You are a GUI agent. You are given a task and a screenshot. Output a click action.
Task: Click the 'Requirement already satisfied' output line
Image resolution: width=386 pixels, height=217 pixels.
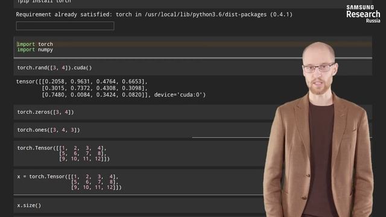154,14
